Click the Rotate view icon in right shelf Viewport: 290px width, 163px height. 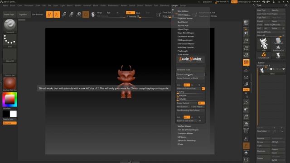pos(246,124)
